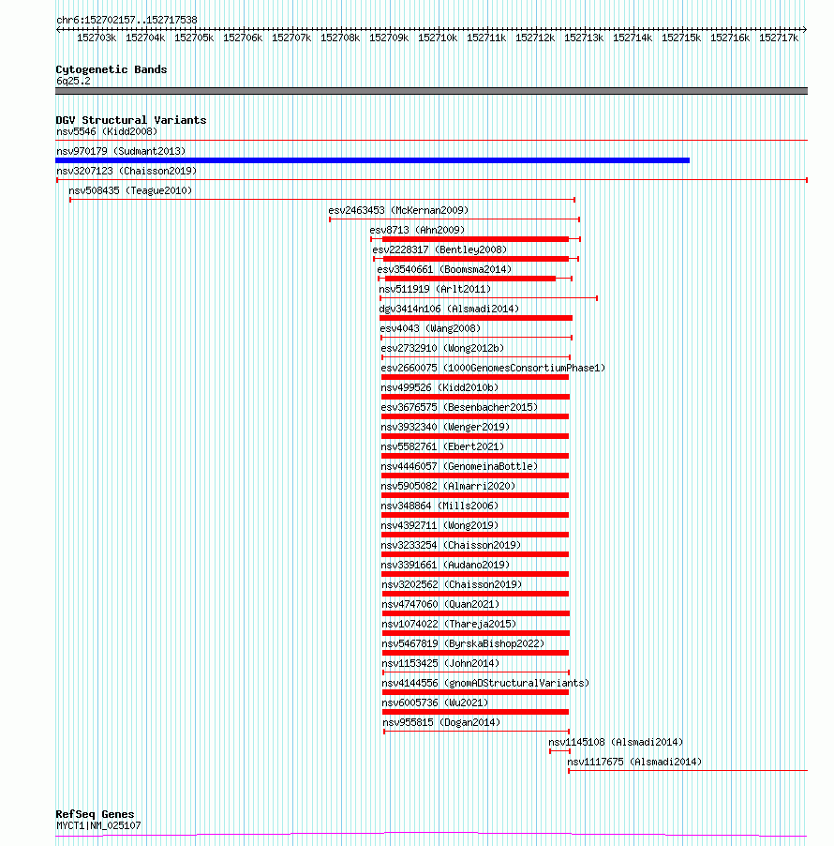
Task: Click the 6q25.2 cytogenetic band bar
Action: click(x=431, y=91)
